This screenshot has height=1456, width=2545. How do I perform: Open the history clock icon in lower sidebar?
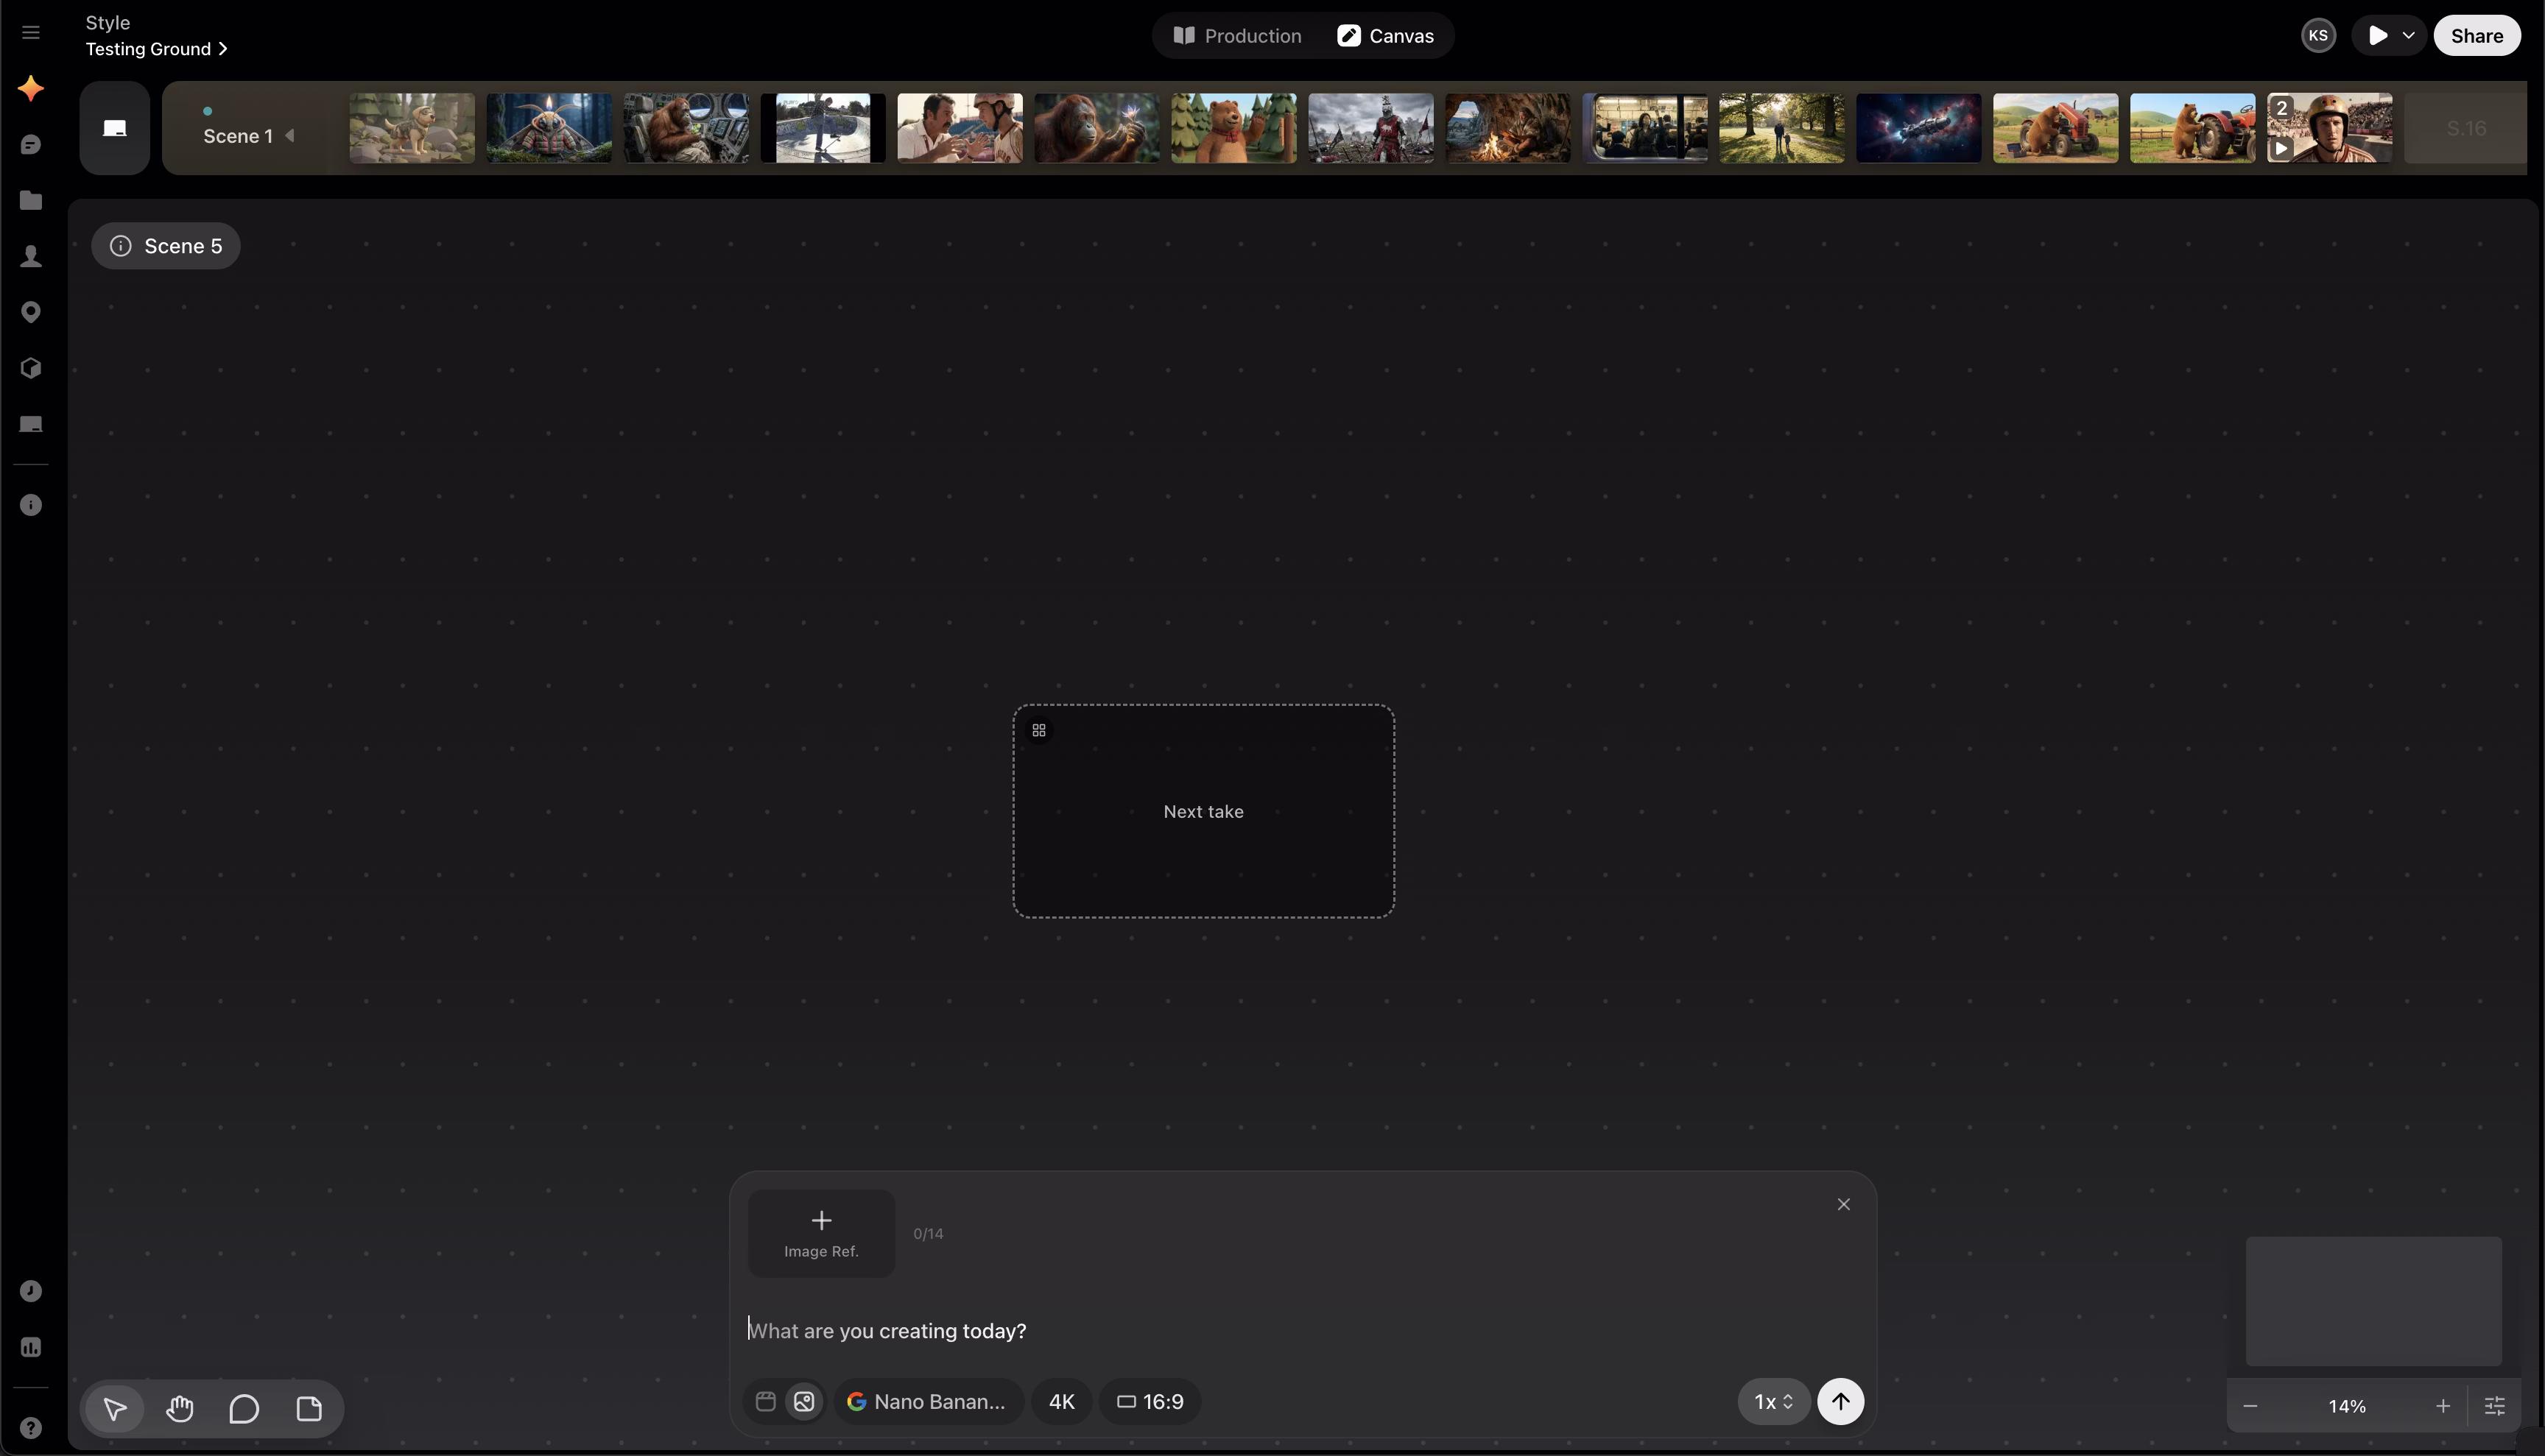(31, 1291)
